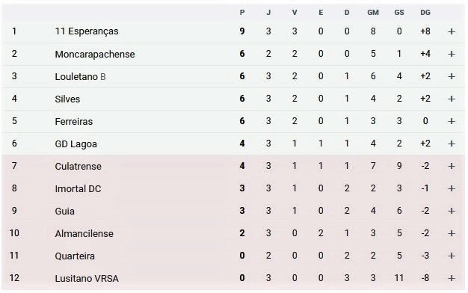Expand Moncarapachense details with plus icon
Image resolution: width=468 pixels, height=293 pixels.
(x=452, y=54)
